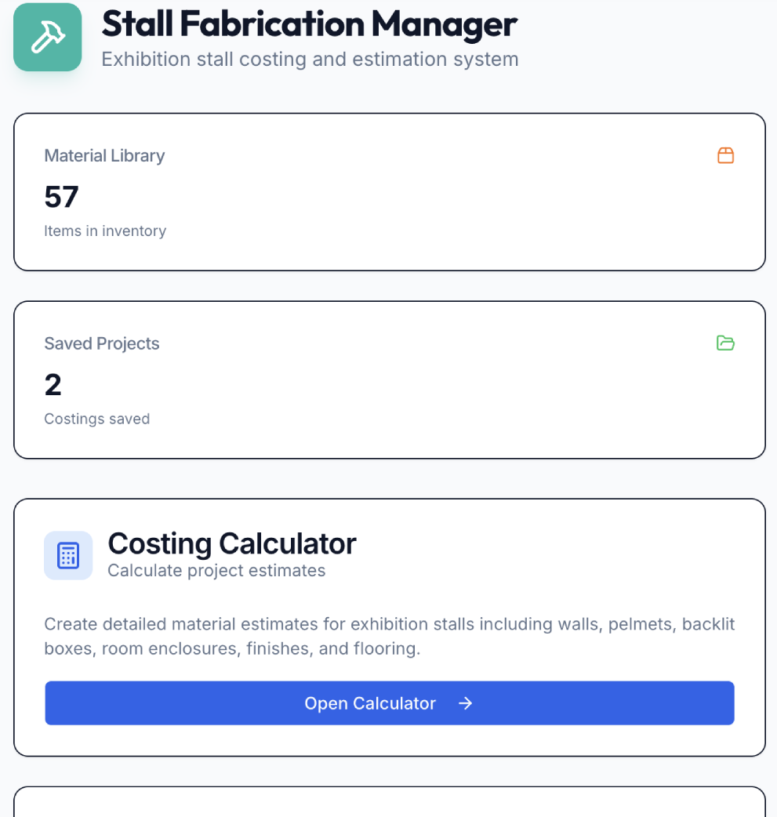Click the saved costings count showing 2
This screenshot has width=777, height=817.
pos(53,385)
